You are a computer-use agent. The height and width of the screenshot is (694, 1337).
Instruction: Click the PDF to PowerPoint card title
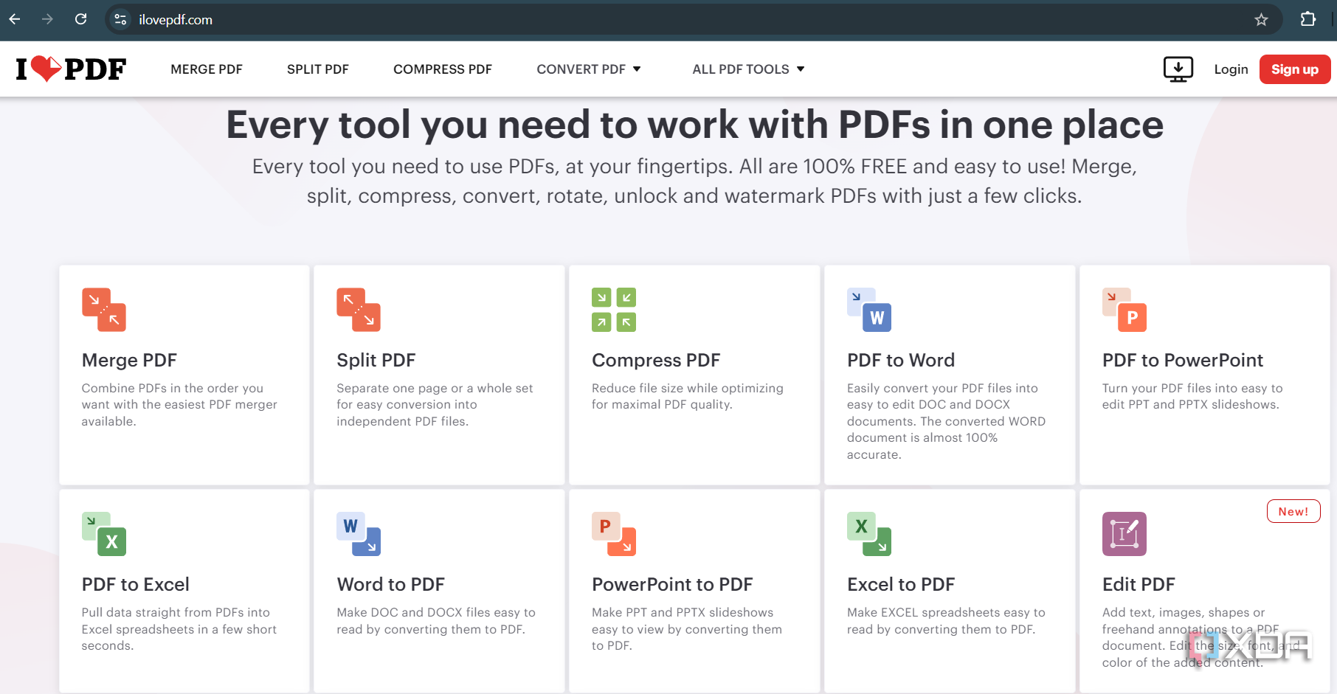pos(1183,360)
